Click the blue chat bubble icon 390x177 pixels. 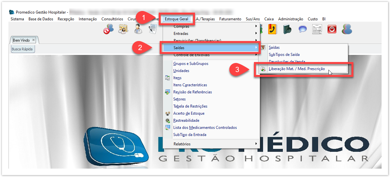pos(302,29)
